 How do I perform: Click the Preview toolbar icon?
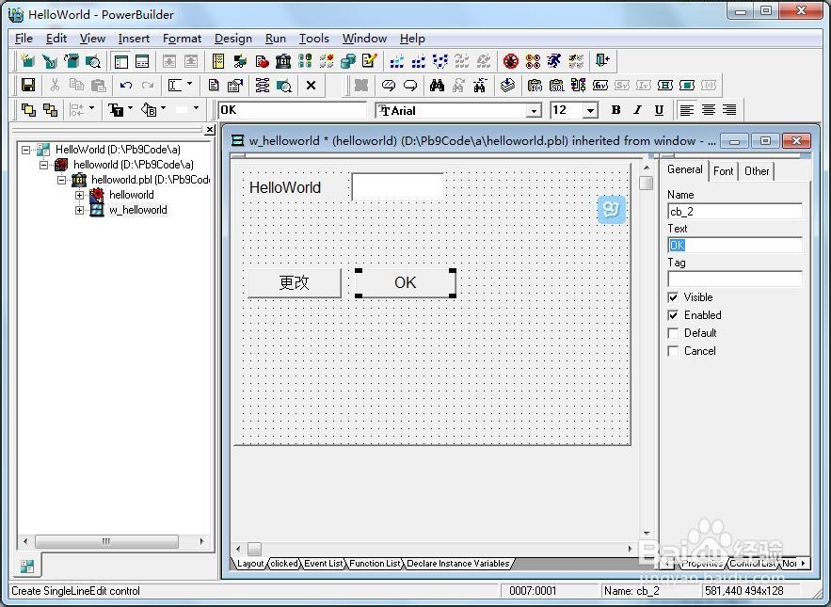point(93,61)
